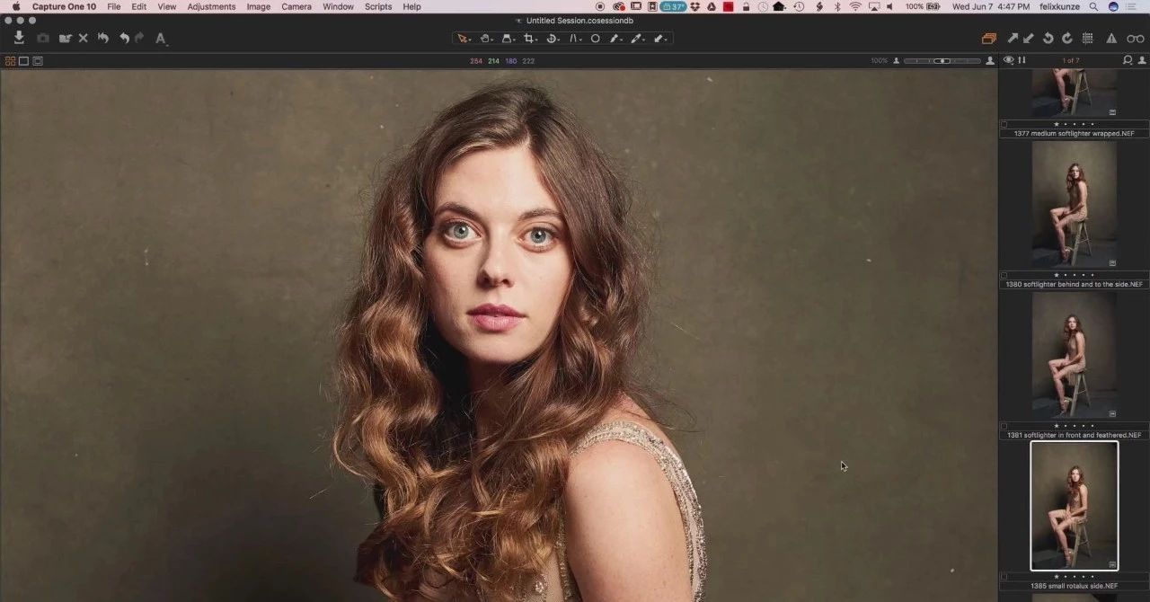Screen dimensions: 1150x602
Task: Toggle exposure warning triangle
Action: coord(1111,39)
